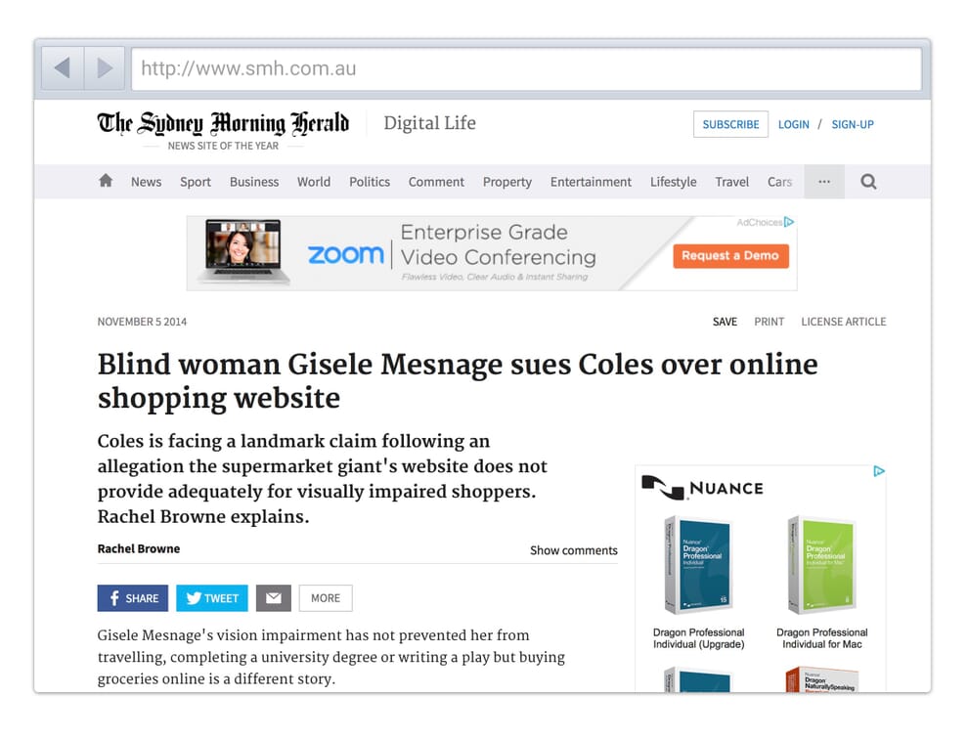The image size is (968, 740).
Task: Click the SUBSCRIBE button
Action: [x=731, y=124]
